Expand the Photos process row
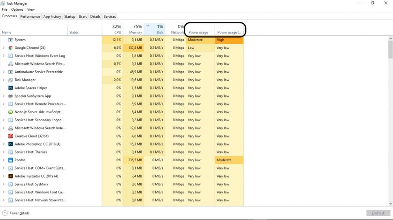The image size is (393, 220). tap(4, 160)
